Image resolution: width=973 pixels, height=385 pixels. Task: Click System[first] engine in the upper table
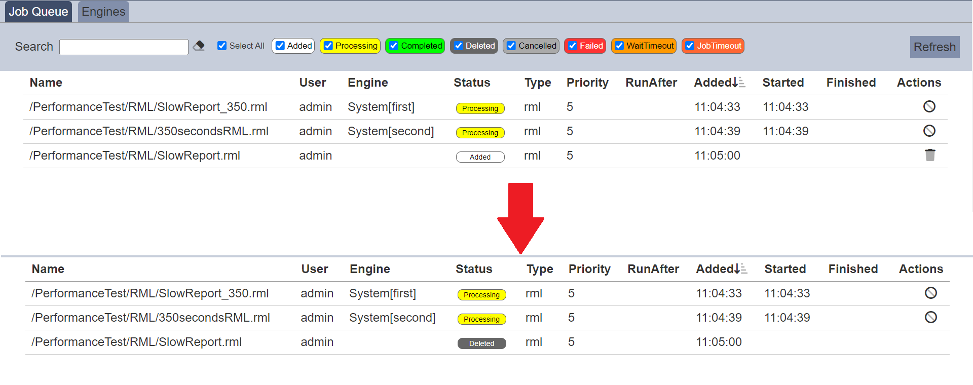pos(381,107)
